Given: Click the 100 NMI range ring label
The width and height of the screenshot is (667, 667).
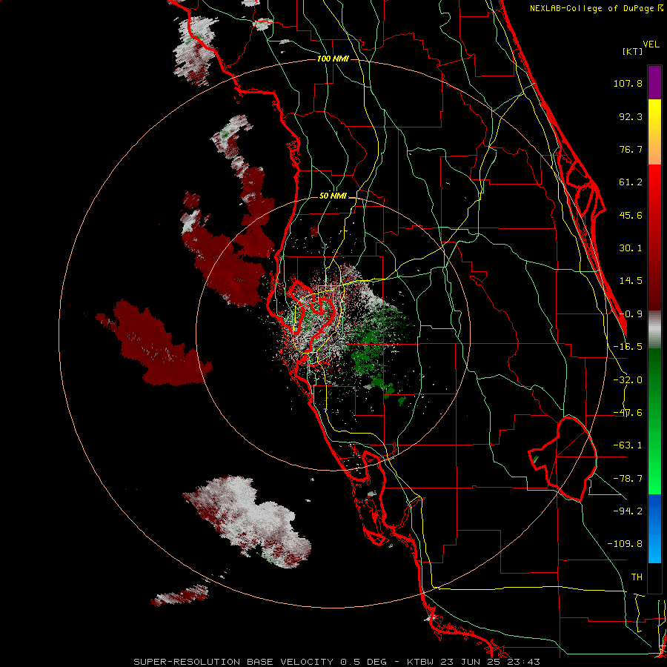Looking at the screenshot, I should pos(333,59).
